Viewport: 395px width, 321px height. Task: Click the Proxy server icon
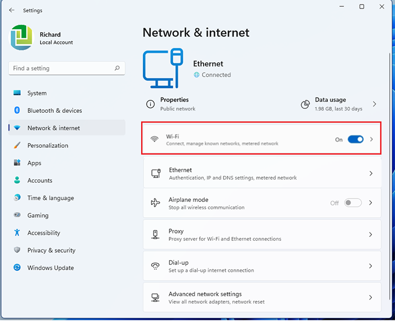155,235
